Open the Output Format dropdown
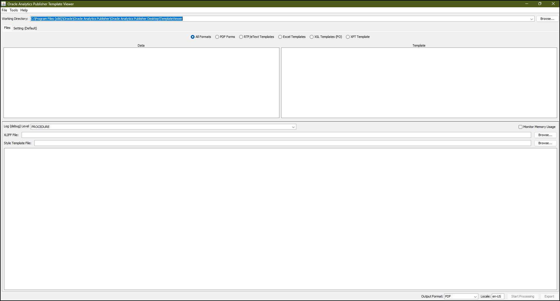This screenshot has height=301, width=560. pos(475,297)
